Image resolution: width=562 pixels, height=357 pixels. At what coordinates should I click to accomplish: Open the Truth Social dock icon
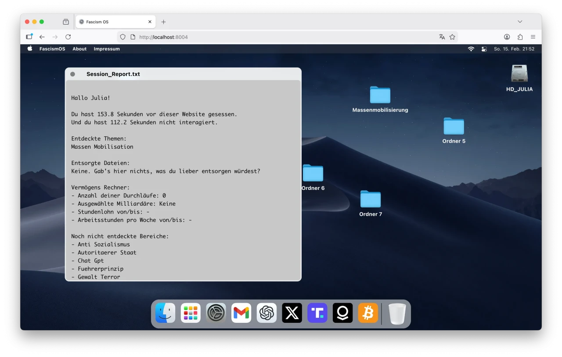pyautogui.click(x=317, y=313)
